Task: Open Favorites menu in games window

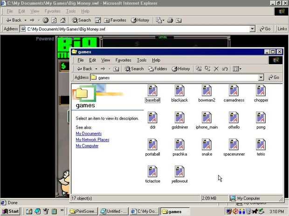Action: pyautogui.click(x=124, y=60)
